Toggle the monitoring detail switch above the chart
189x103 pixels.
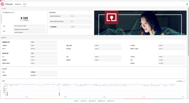pyautogui.click(x=184, y=81)
